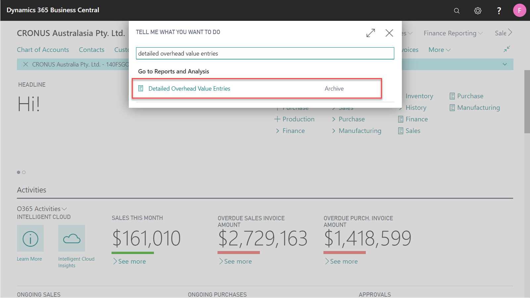The height and width of the screenshot is (298, 530).
Task: Click the Production plus icon action
Action: (x=277, y=119)
